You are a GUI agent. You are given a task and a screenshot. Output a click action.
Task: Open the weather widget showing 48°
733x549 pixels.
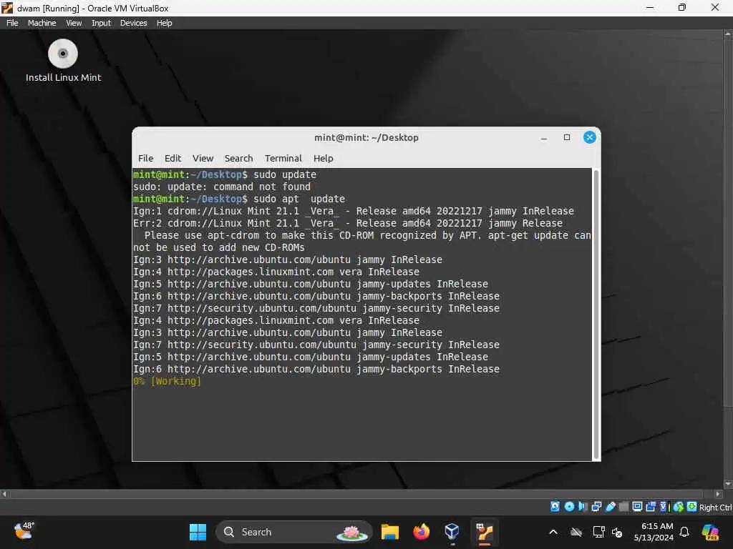[24, 531]
